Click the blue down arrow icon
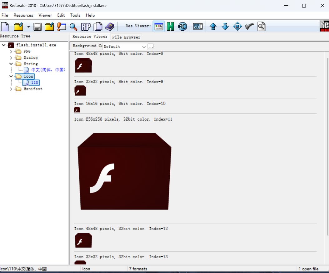This screenshot has width=329, height=273. 225,27
